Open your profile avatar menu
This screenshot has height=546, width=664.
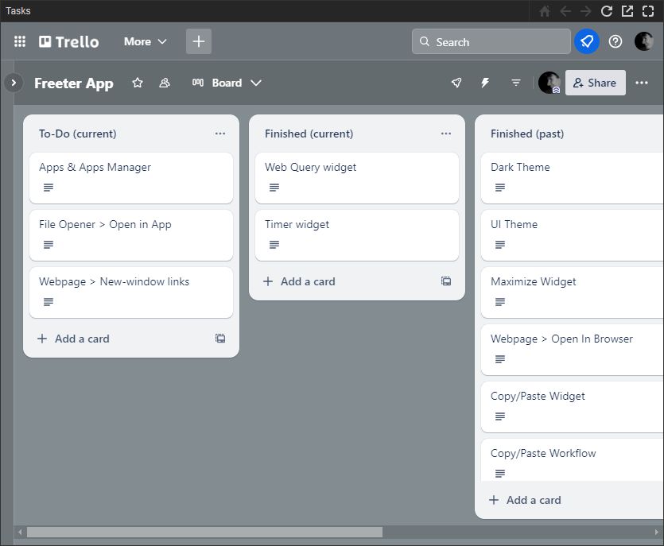pos(644,41)
